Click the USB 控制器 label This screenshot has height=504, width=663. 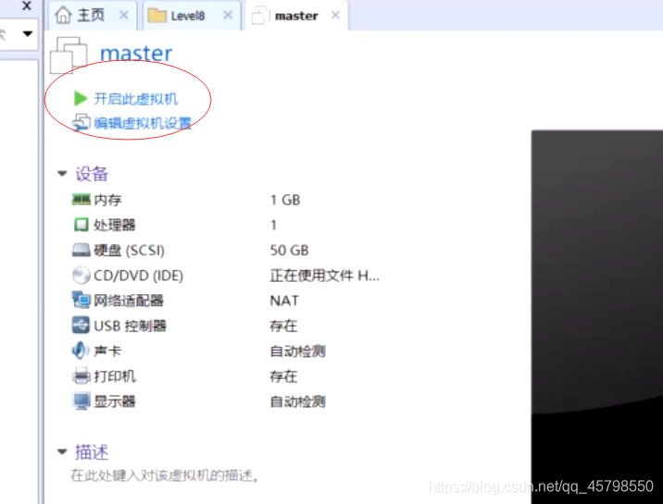(x=130, y=326)
